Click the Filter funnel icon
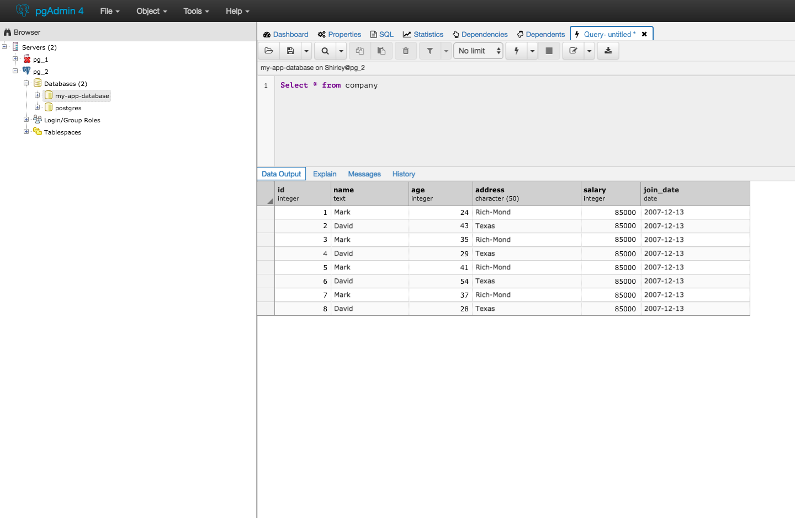Screen dimensions: 795x518 [x=430, y=51]
